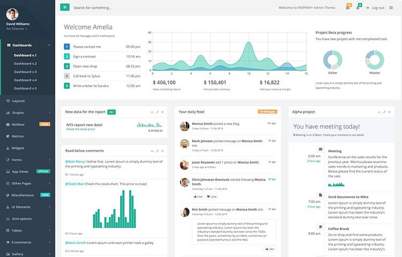402x257 pixels.
Task: Collapse the Alpha project panel
Action: pyautogui.click(x=379, y=112)
